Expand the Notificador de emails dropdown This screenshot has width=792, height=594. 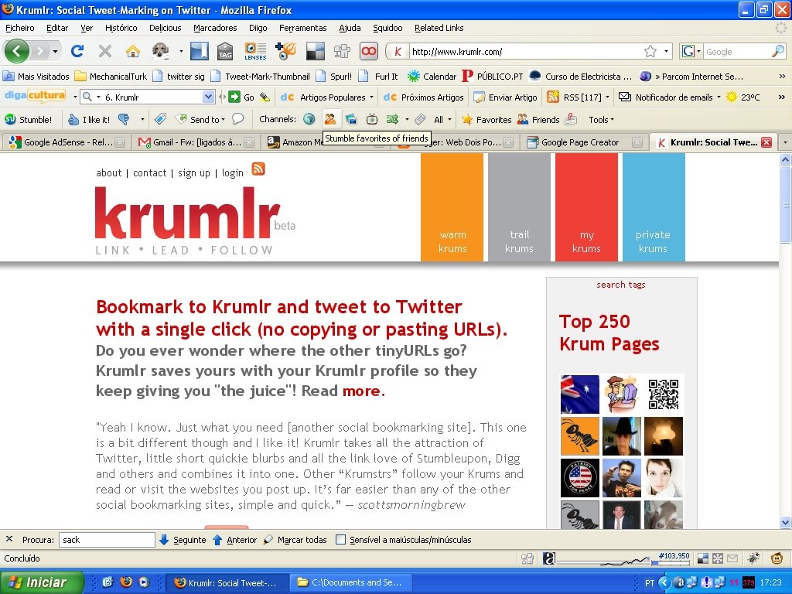tap(719, 97)
